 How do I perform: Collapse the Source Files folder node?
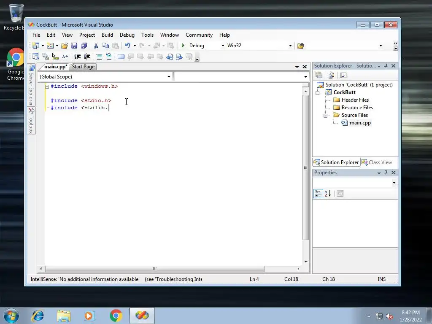pyautogui.click(x=326, y=116)
